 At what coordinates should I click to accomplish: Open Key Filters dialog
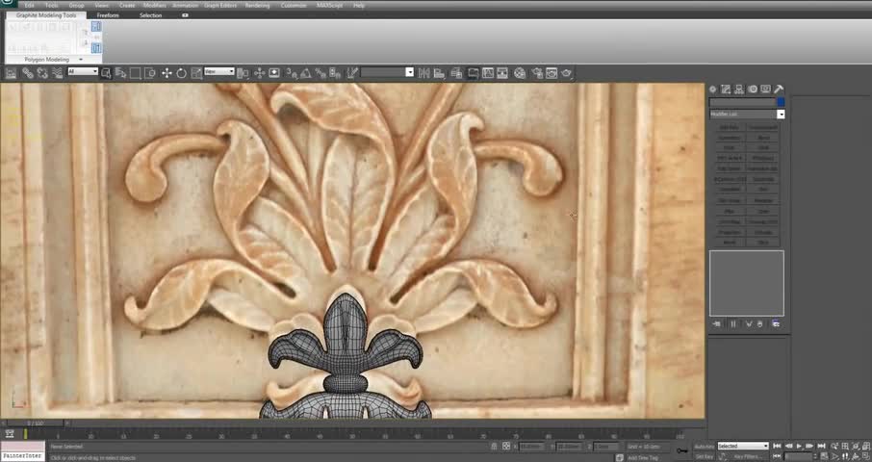coord(748,456)
